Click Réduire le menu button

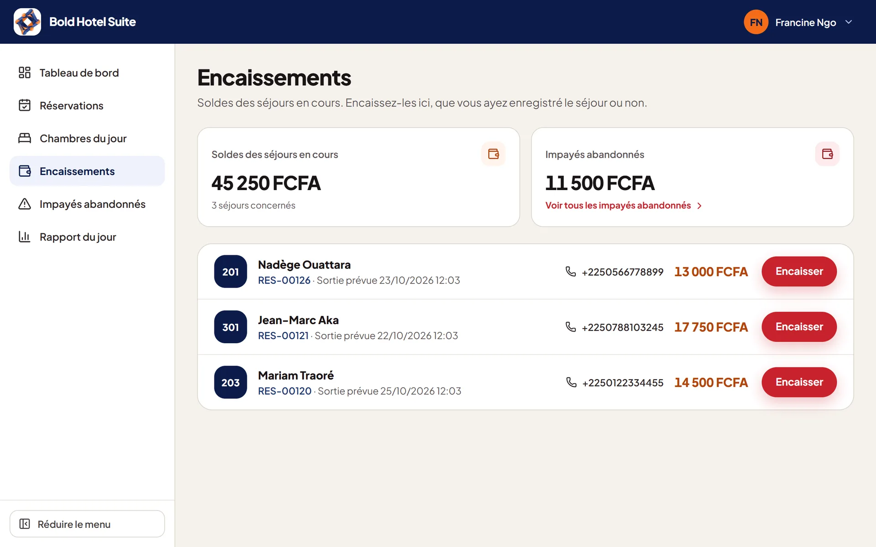pos(87,524)
